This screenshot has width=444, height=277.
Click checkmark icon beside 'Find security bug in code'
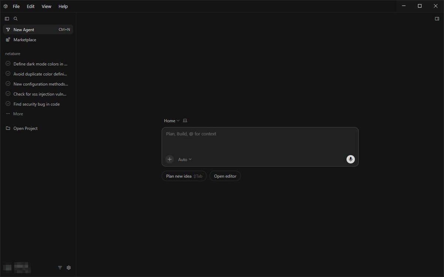[x=8, y=104]
